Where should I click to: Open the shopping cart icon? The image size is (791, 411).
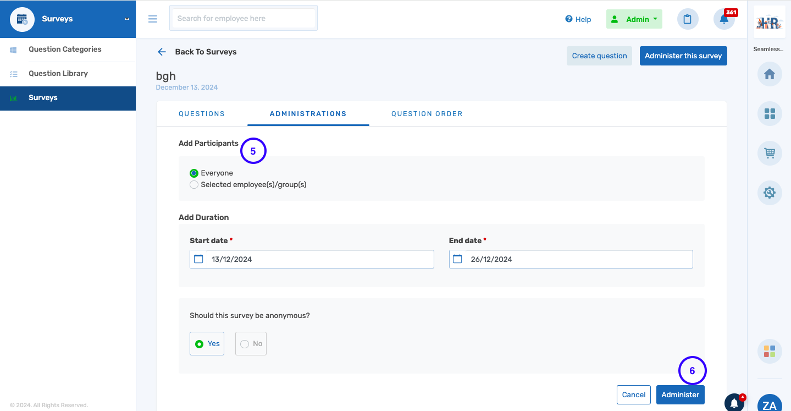[x=769, y=154]
